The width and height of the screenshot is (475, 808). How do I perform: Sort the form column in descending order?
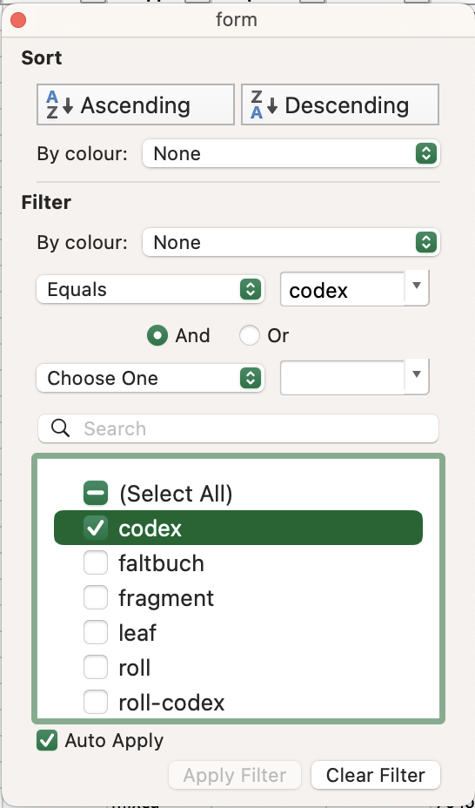[340, 105]
